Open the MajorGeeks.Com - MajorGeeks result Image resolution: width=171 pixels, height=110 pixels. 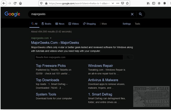coord(55,43)
